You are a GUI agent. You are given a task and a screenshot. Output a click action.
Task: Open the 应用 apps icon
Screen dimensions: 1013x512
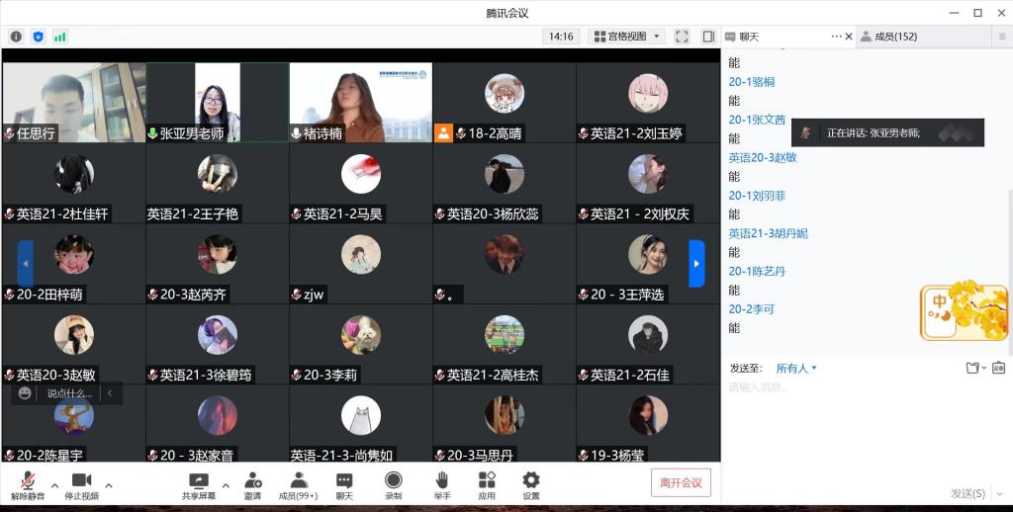click(x=487, y=483)
